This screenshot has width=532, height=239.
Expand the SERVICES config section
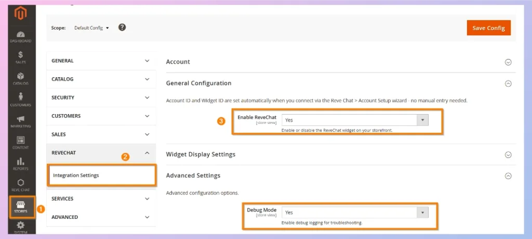click(x=101, y=199)
